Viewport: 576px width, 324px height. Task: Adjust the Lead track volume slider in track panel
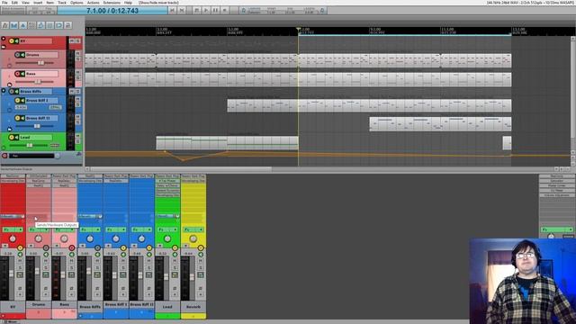(29, 146)
